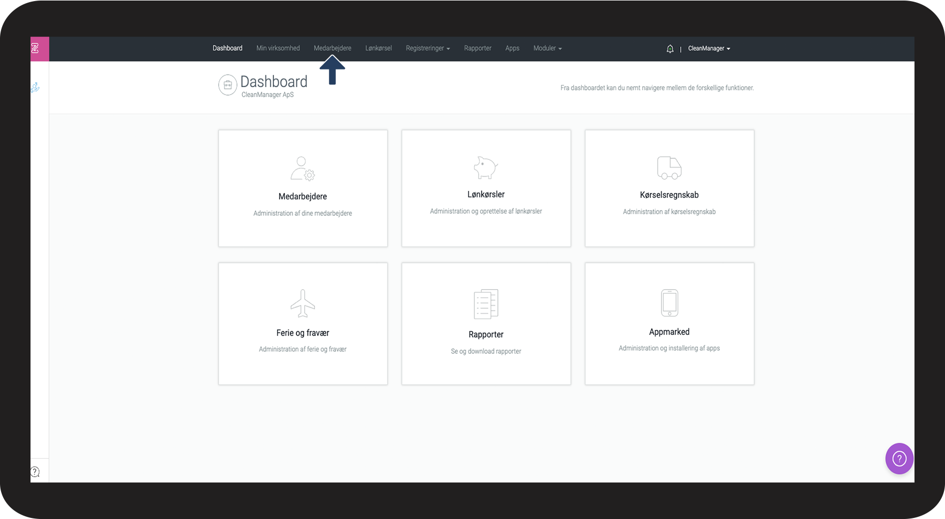Select Lønkørsel in the navigation bar
This screenshot has width=945, height=519.
pyautogui.click(x=379, y=48)
